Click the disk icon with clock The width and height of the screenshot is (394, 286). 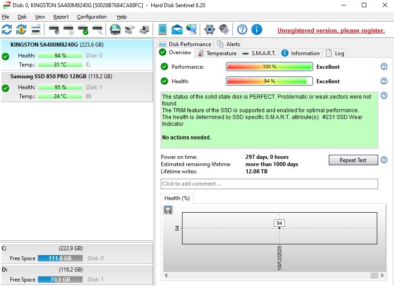click(x=68, y=29)
